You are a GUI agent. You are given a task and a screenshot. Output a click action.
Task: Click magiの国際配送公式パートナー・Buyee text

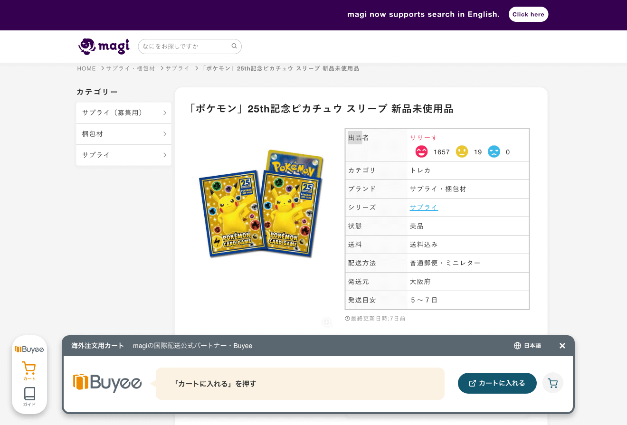coord(193,346)
